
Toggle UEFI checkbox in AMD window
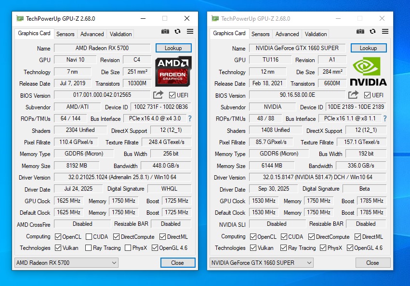[172, 95]
